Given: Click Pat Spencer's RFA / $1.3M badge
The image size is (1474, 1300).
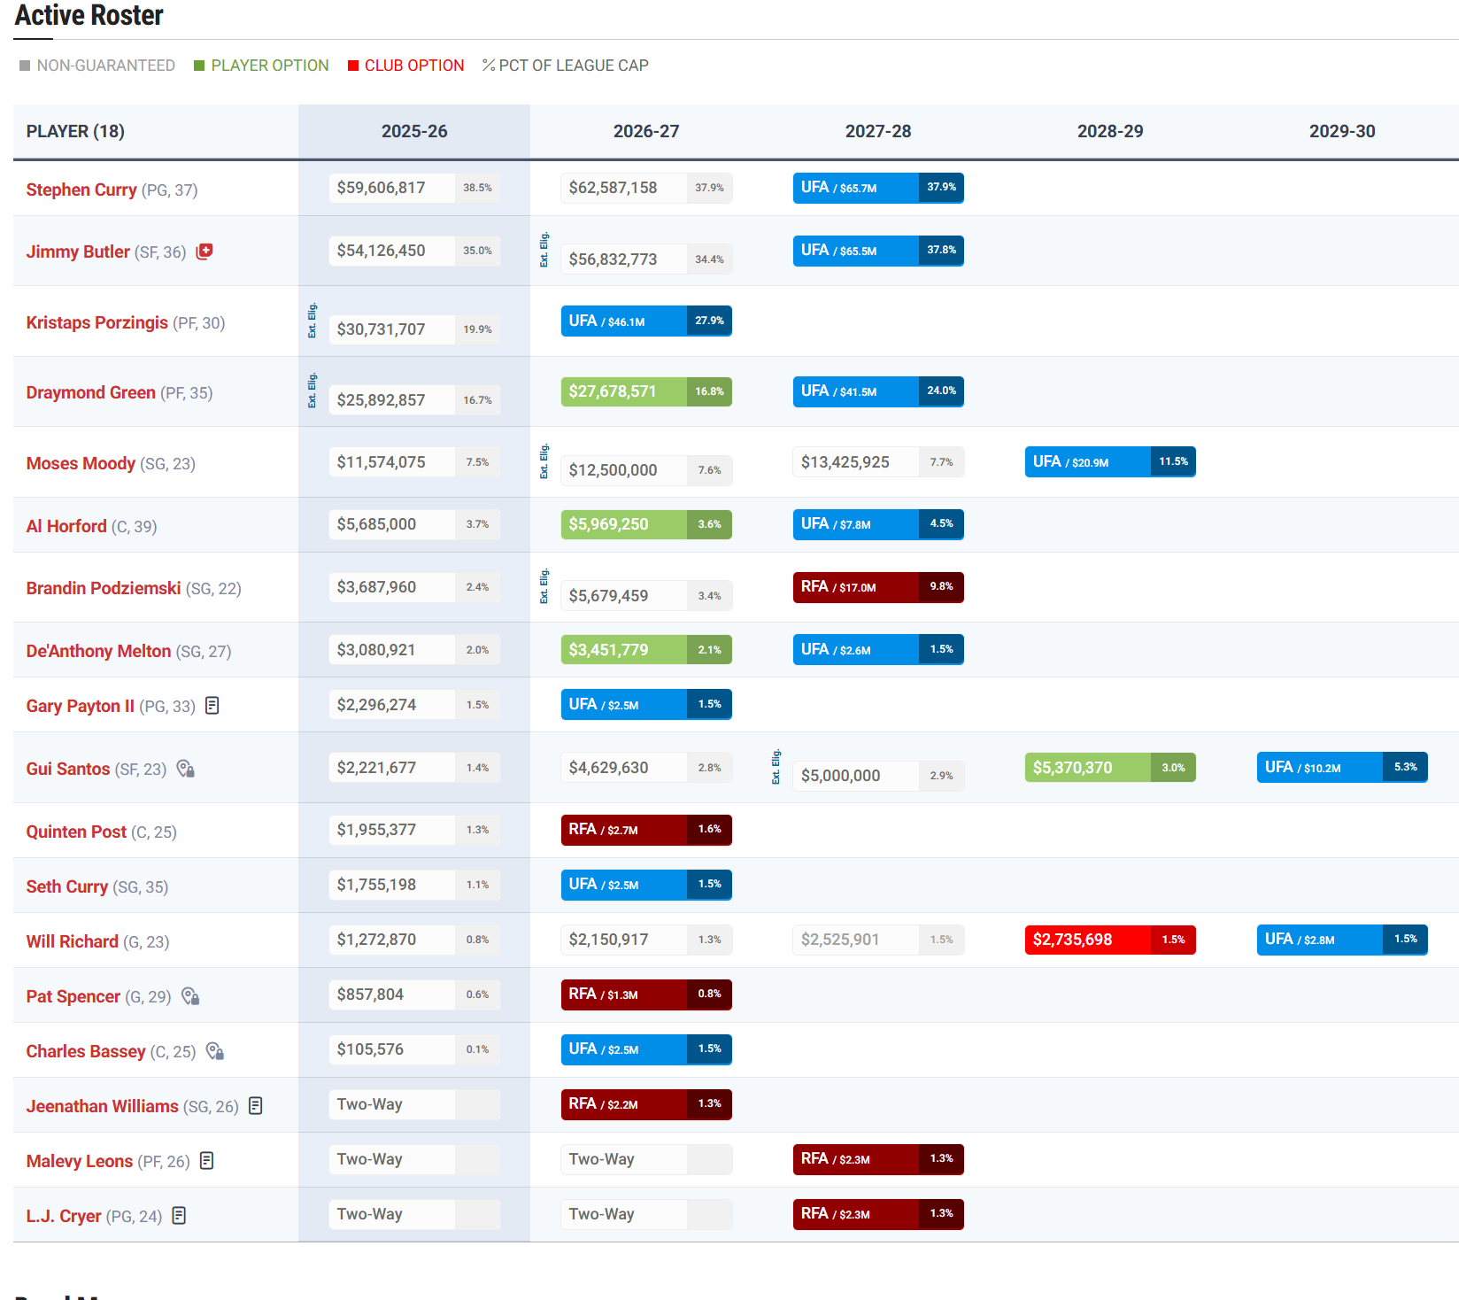Looking at the screenshot, I should 646,994.
